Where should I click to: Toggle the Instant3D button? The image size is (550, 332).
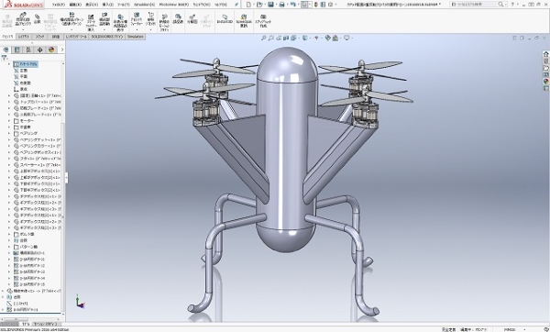click(x=225, y=19)
